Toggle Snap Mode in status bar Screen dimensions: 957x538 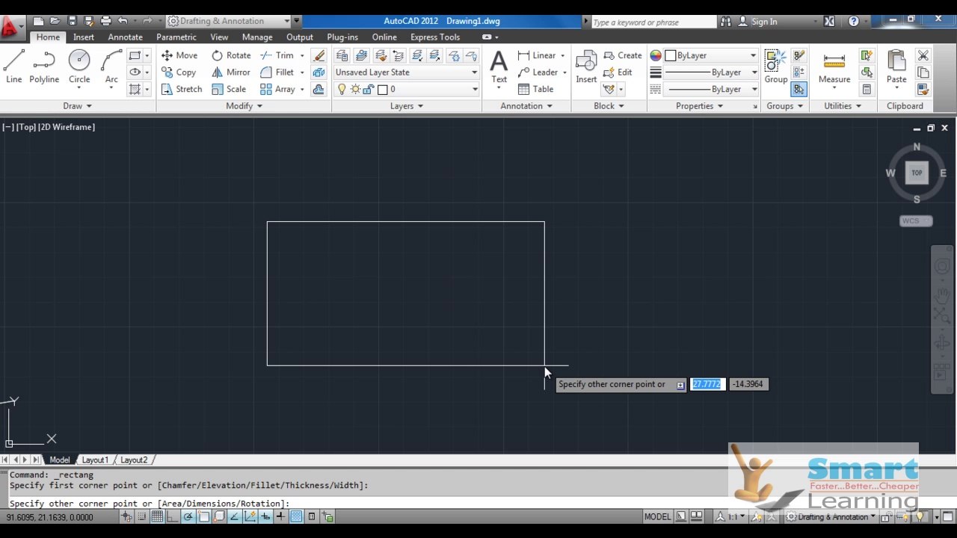tap(142, 516)
